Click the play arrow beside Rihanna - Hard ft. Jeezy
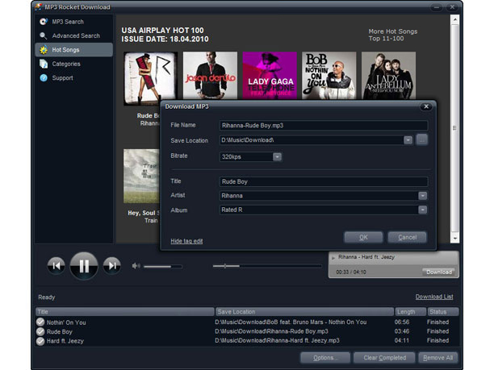 pyautogui.click(x=333, y=258)
